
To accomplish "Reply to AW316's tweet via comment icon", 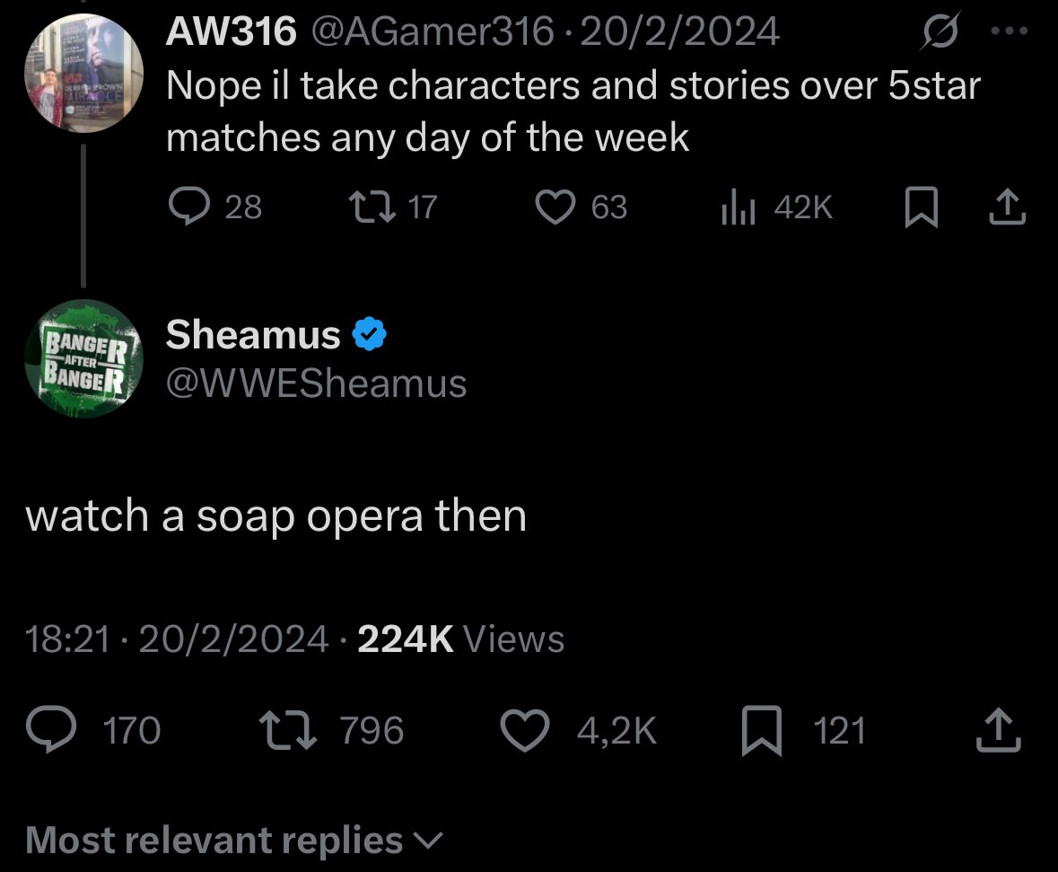I will click(189, 207).
